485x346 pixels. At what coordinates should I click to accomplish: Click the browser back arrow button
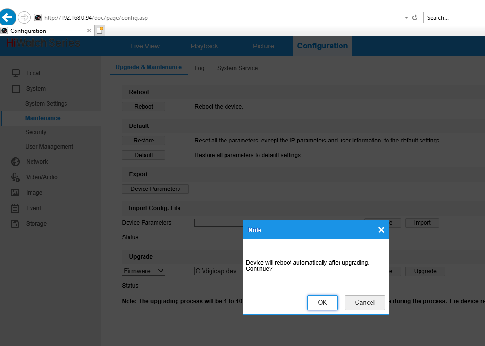tap(8, 17)
